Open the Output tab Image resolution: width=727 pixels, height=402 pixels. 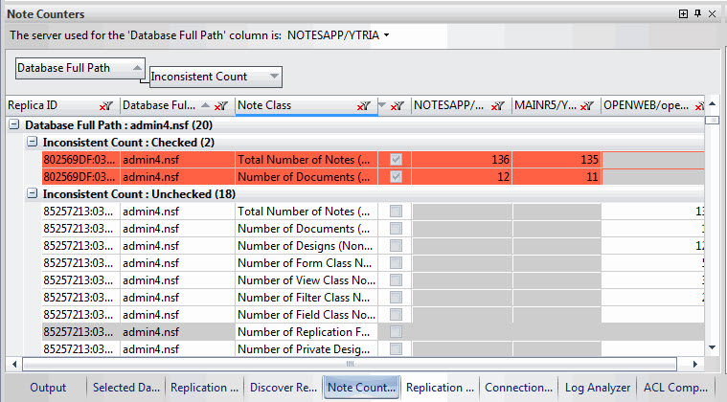coord(48,388)
